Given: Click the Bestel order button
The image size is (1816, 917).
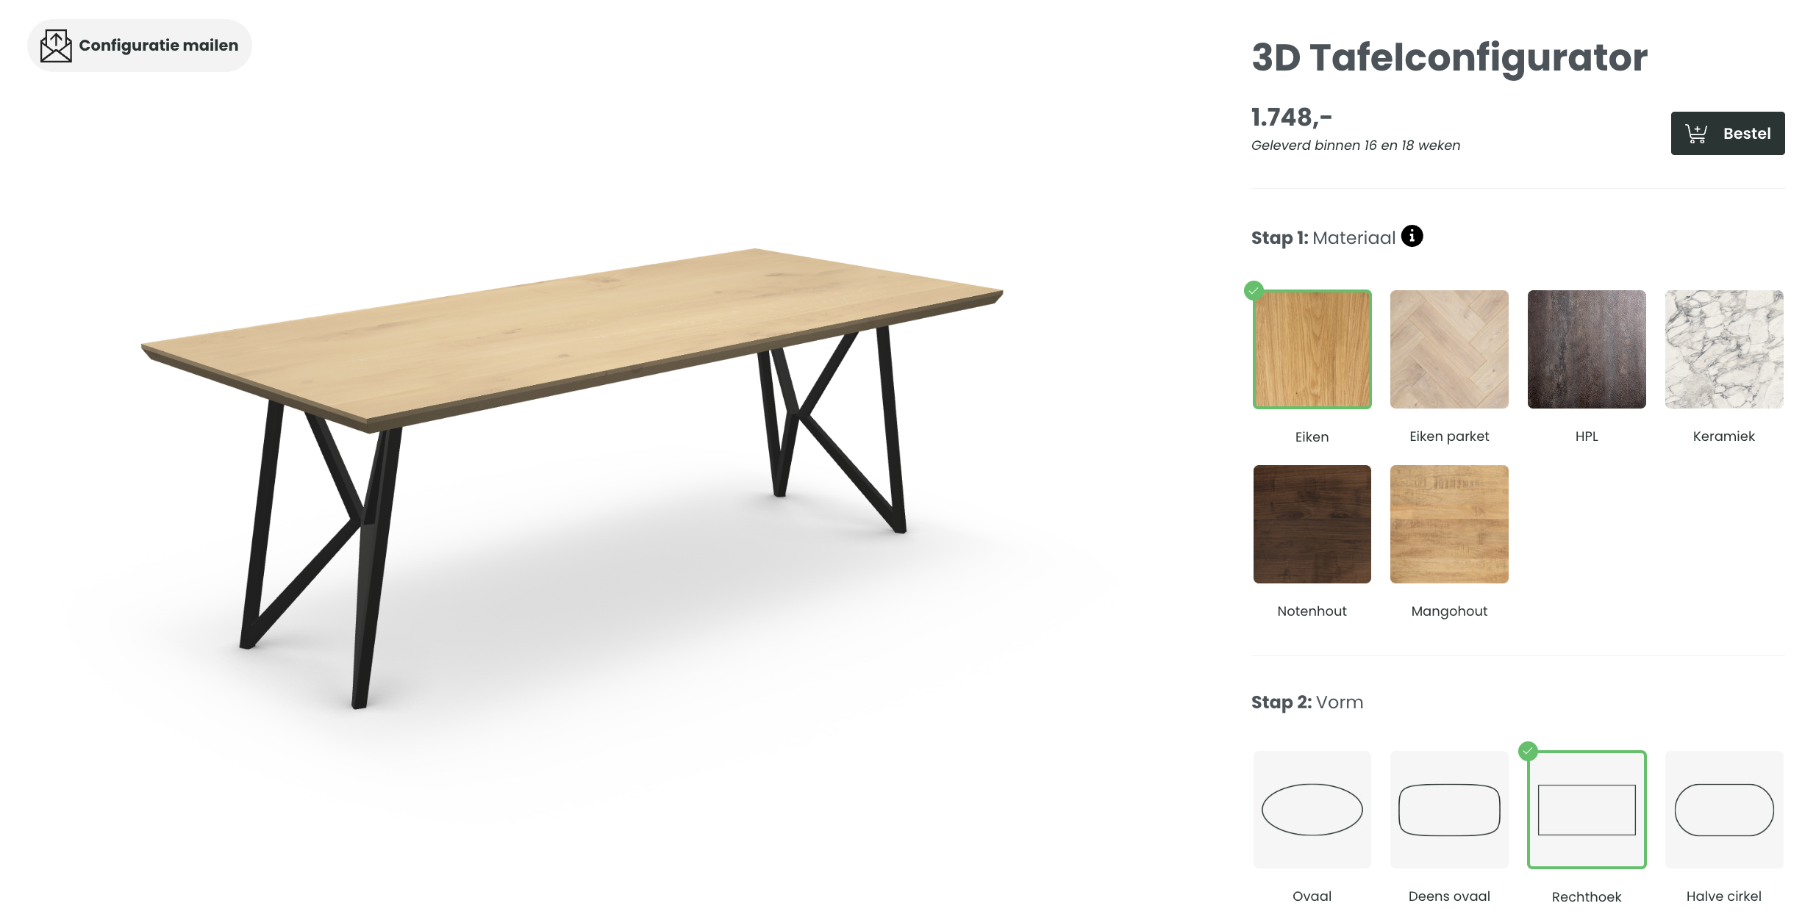Looking at the screenshot, I should [x=1728, y=133].
